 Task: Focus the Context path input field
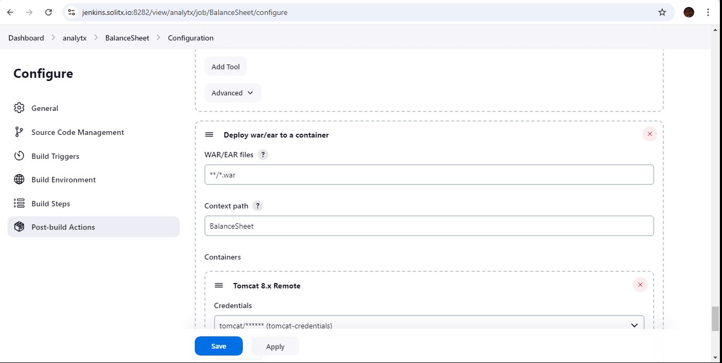pyautogui.click(x=429, y=226)
